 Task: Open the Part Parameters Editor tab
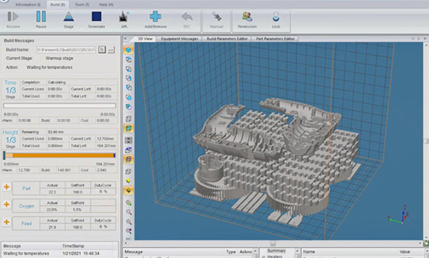click(x=275, y=39)
